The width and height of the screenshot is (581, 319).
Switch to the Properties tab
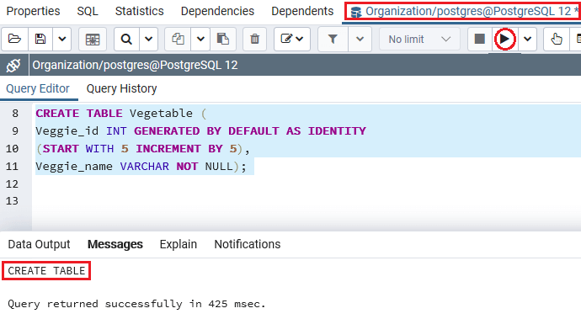(33, 11)
